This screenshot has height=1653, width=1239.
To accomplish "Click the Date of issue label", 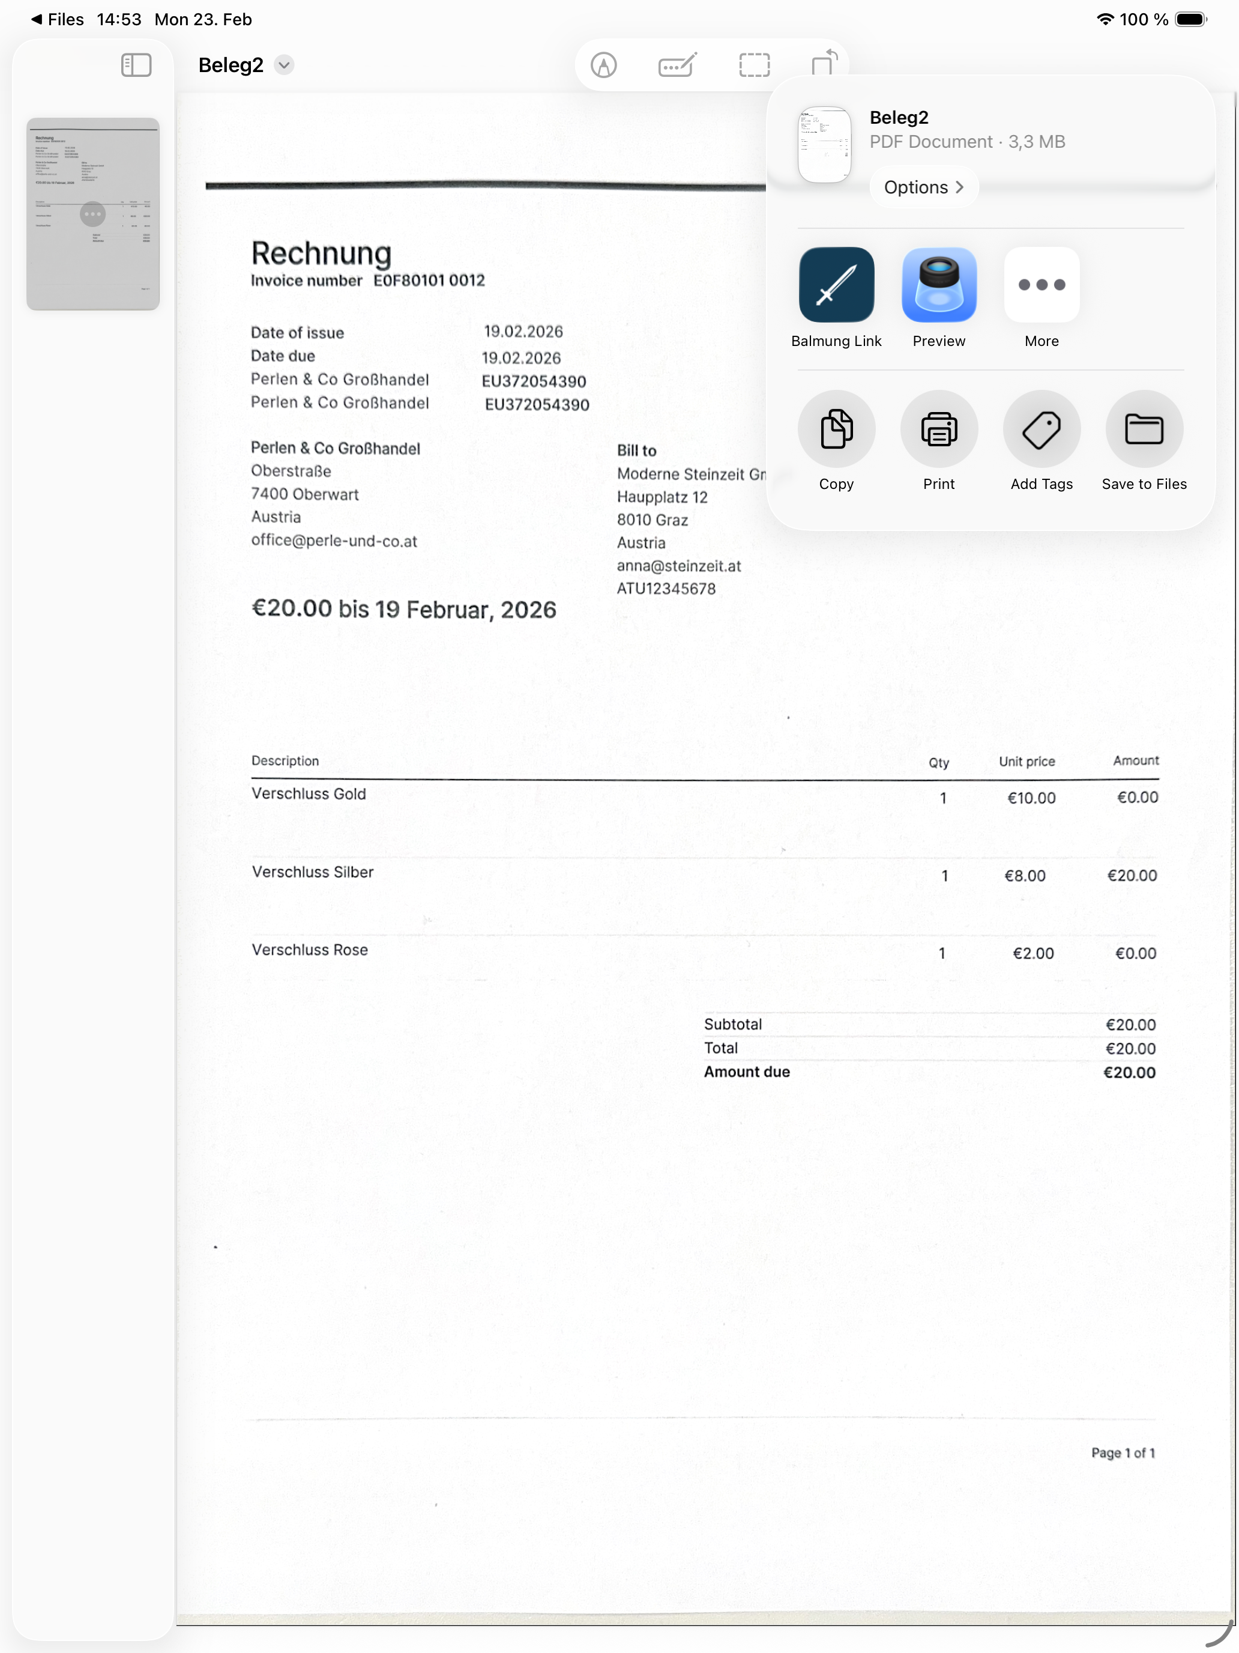I will pyautogui.click(x=297, y=333).
